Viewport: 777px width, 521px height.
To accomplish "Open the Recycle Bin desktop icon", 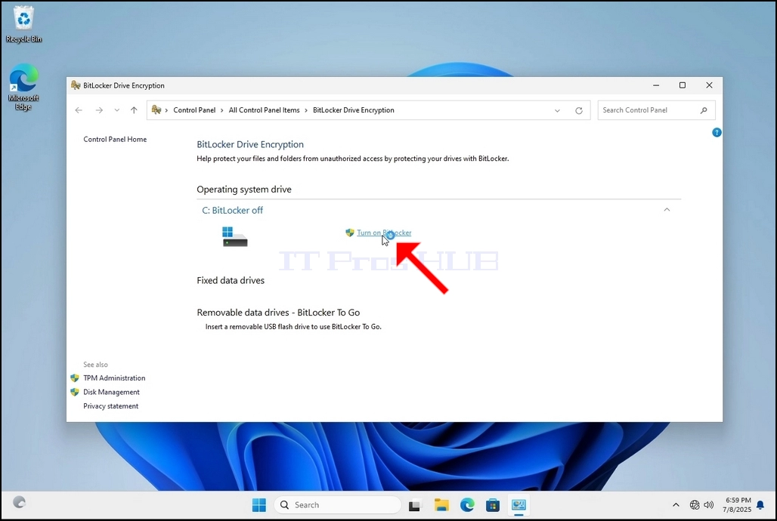I will (x=23, y=24).
